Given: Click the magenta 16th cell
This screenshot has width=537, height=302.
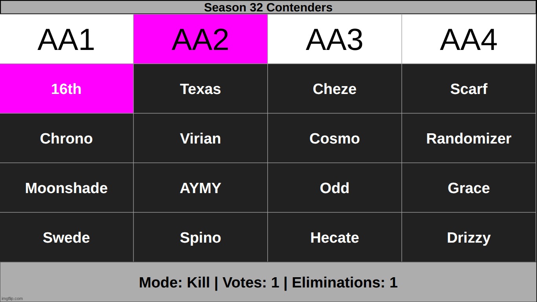Looking at the screenshot, I should pos(66,89).
